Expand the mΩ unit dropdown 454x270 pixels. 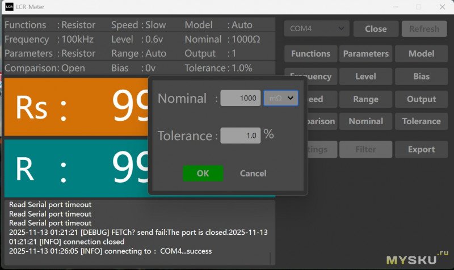[x=281, y=98]
